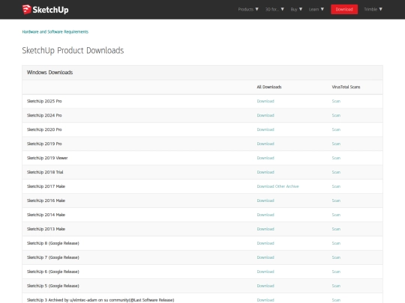The width and height of the screenshot is (405, 303).
Task: Click the 'SketchUp Product Downloads' page heading
Action: (x=73, y=51)
